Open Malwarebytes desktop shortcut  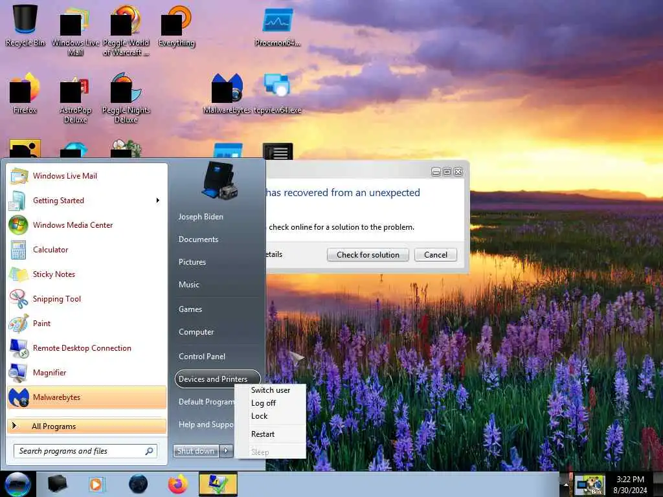click(x=227, y=94)
